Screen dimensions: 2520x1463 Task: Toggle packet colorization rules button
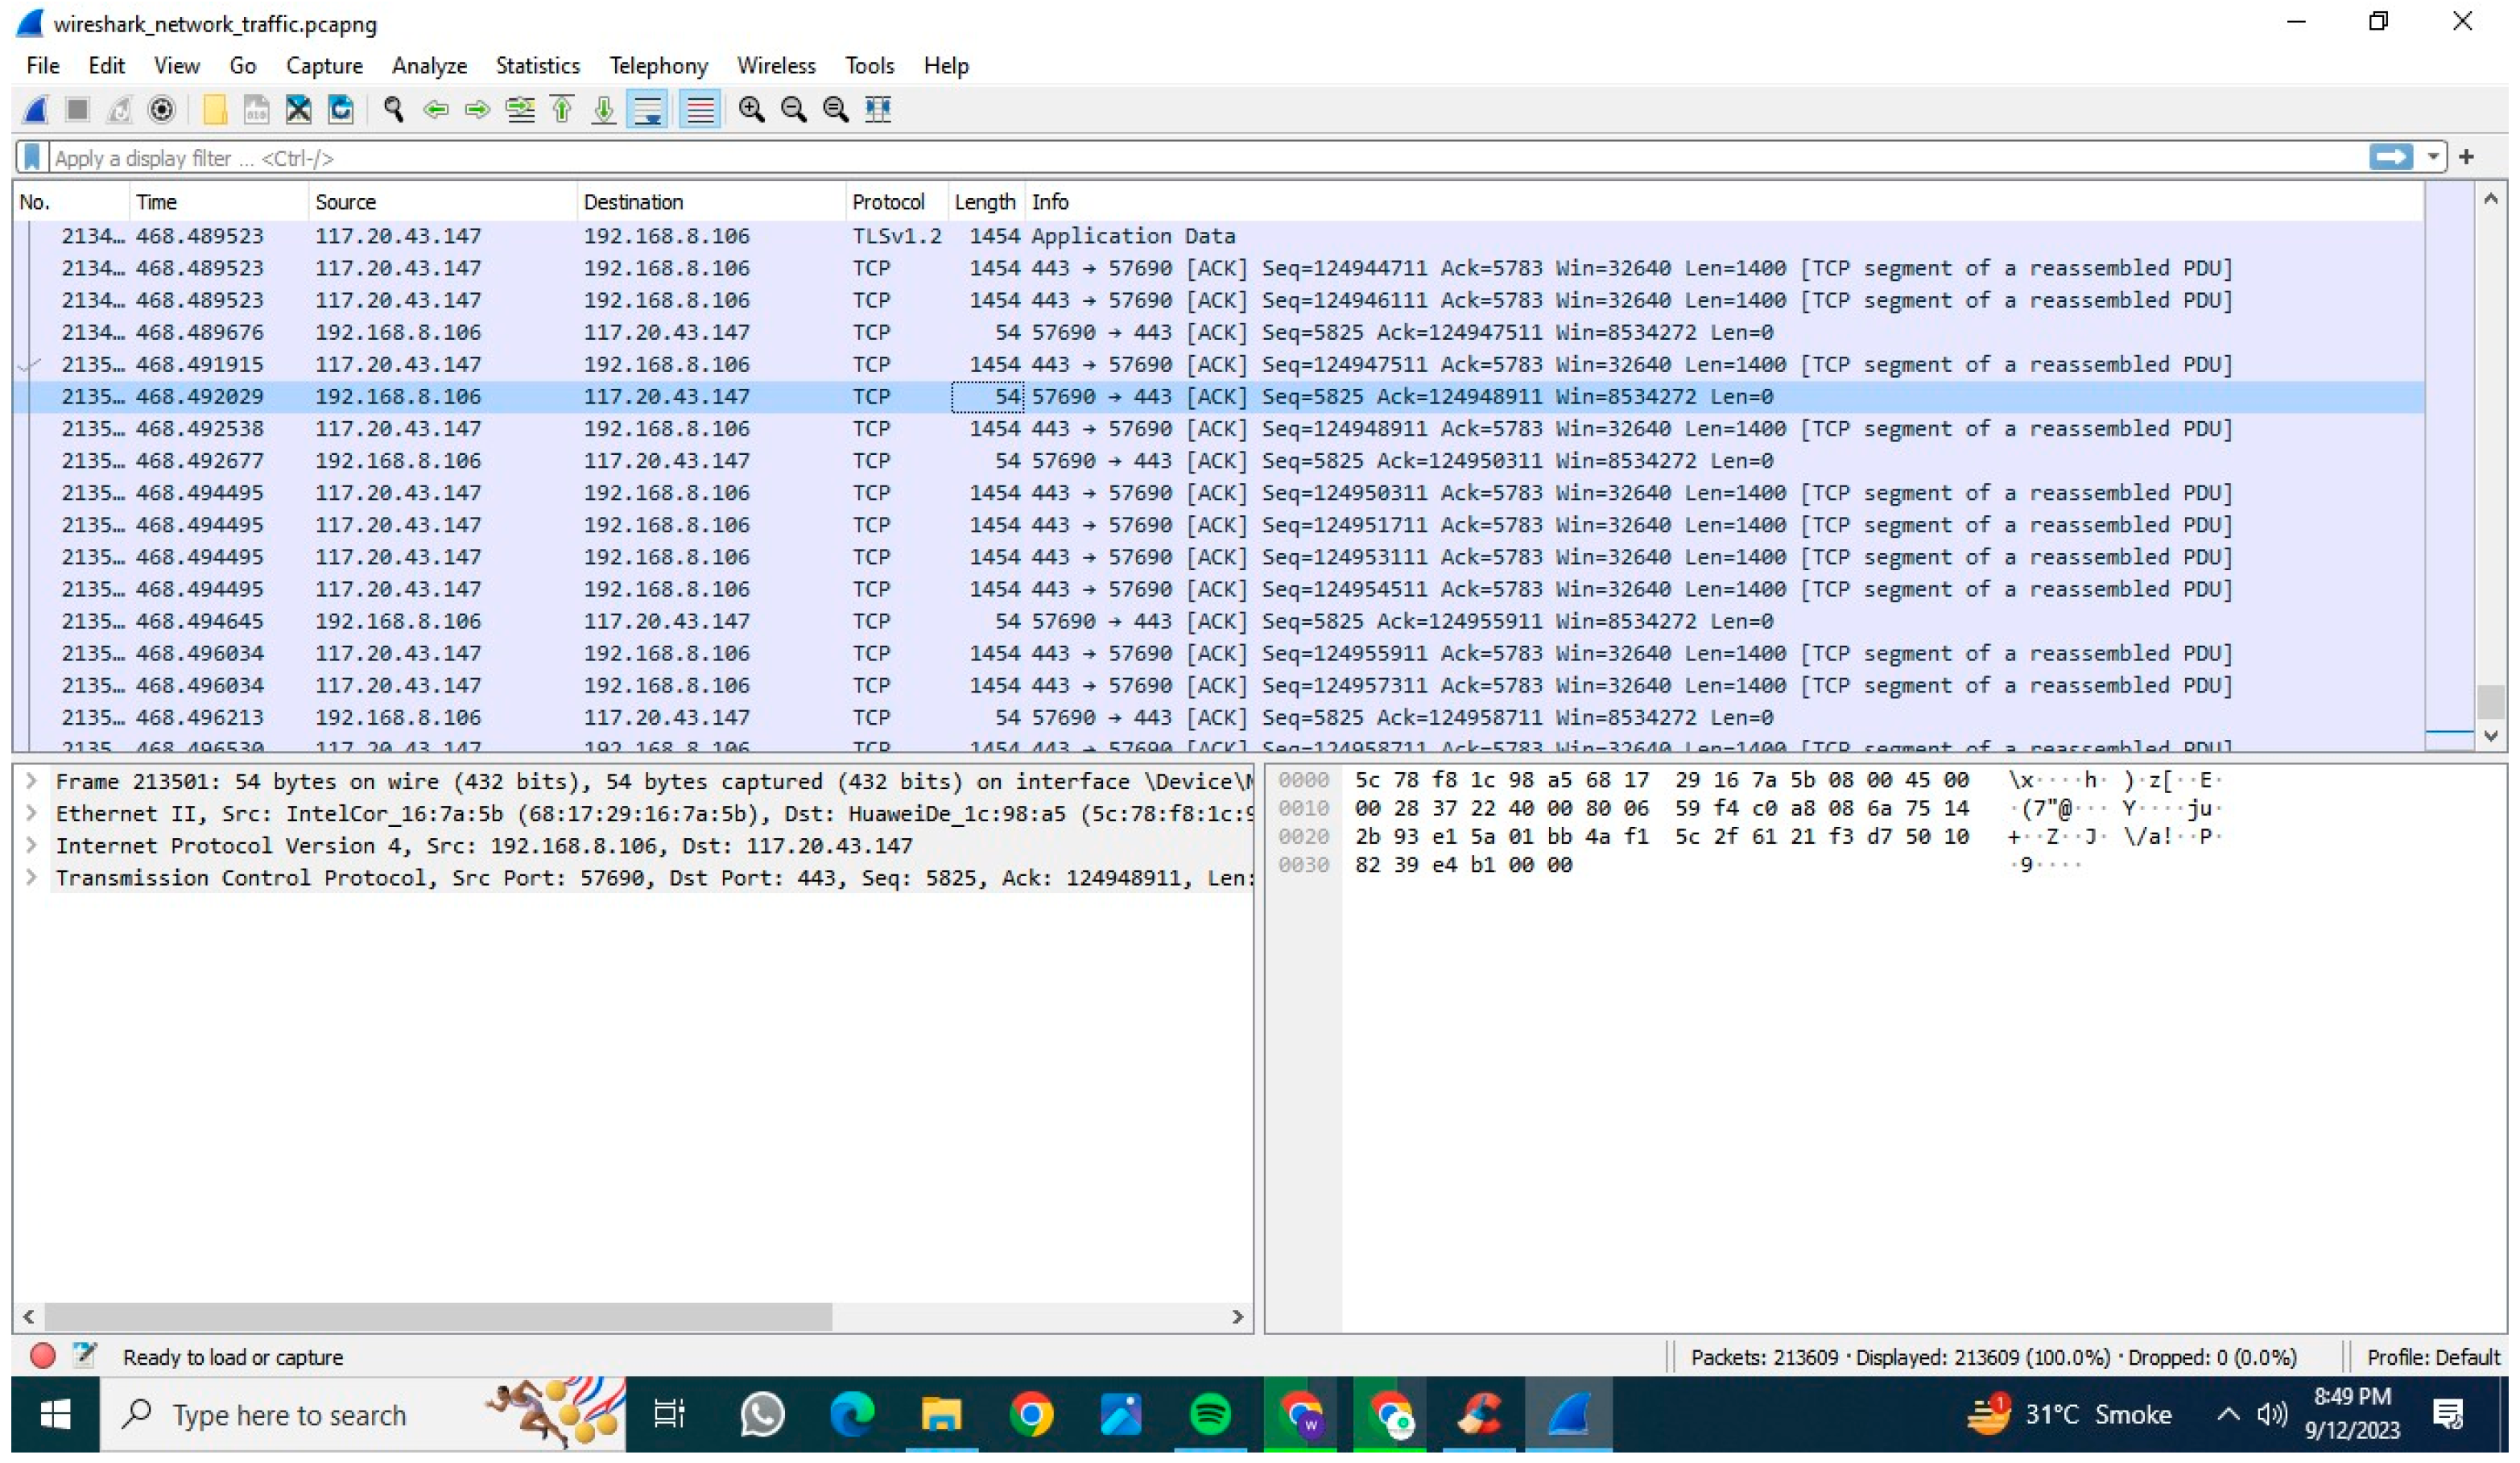(699, 109)
